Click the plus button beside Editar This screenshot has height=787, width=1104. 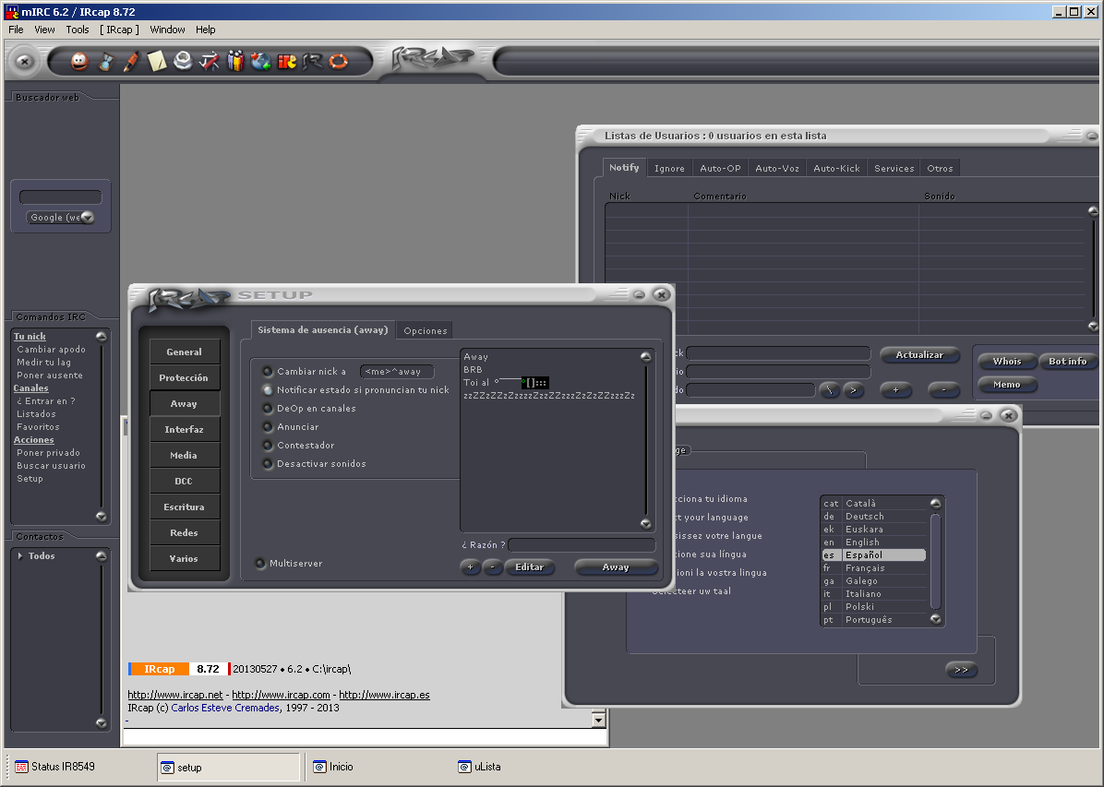coord(471,567)
